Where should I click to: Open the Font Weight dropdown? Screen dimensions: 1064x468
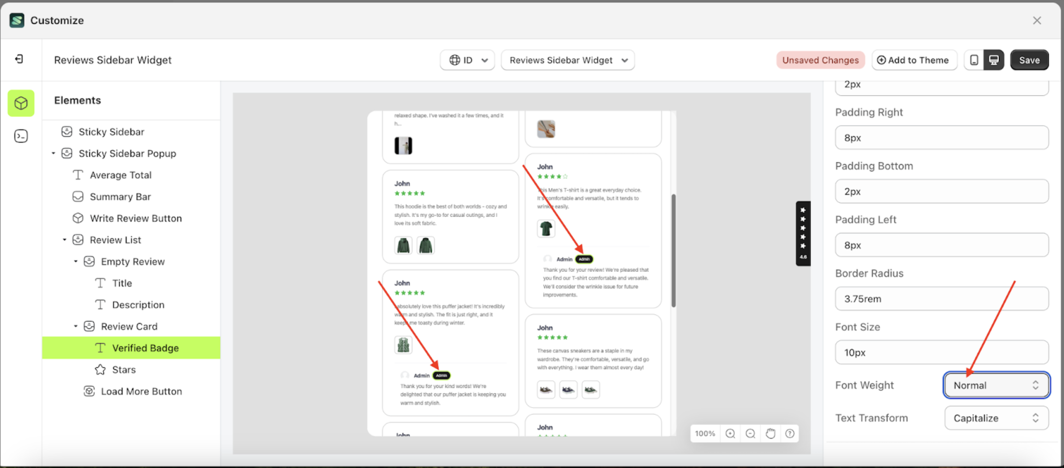tap(996, 385)
